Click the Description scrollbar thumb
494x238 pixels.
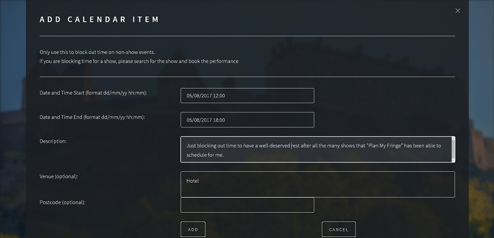[x=454, y=148]
